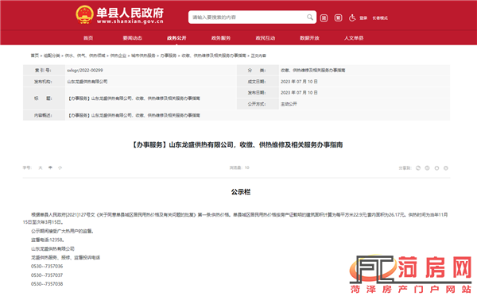
Task: Switch to traditional Chinese (繁) icon
Action: (x=338, y=18)
